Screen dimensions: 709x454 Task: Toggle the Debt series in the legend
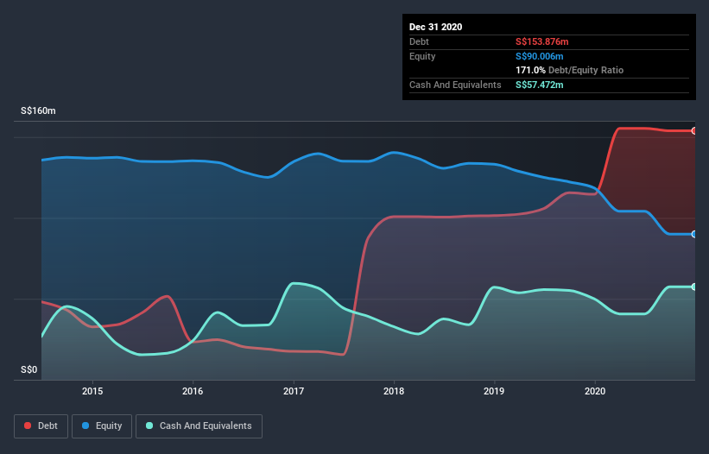41,426
